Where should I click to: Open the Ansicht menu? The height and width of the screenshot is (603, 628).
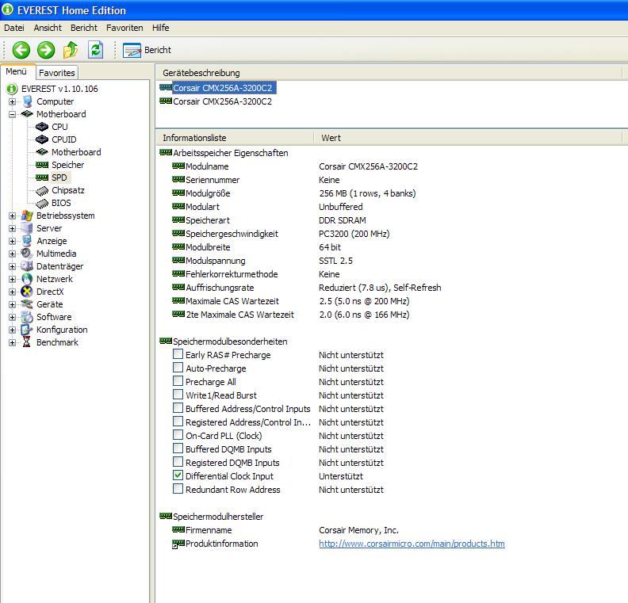point(48,28)
